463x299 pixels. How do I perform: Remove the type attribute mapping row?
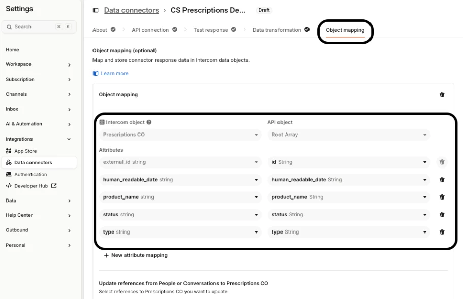tap(442, 232)
